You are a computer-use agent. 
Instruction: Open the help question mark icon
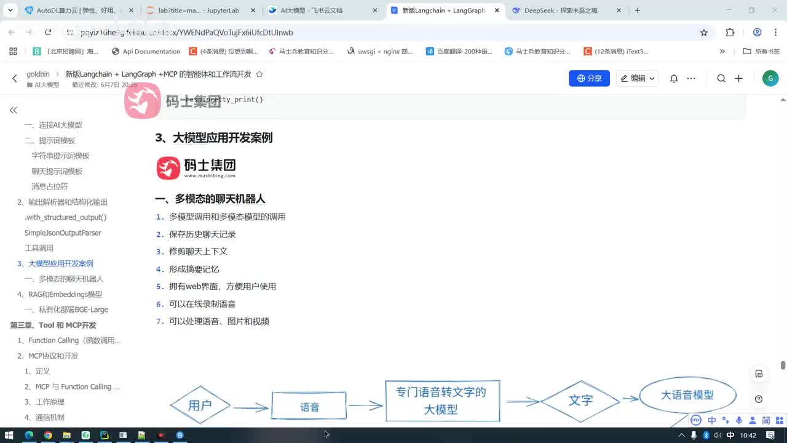(759, 399)
